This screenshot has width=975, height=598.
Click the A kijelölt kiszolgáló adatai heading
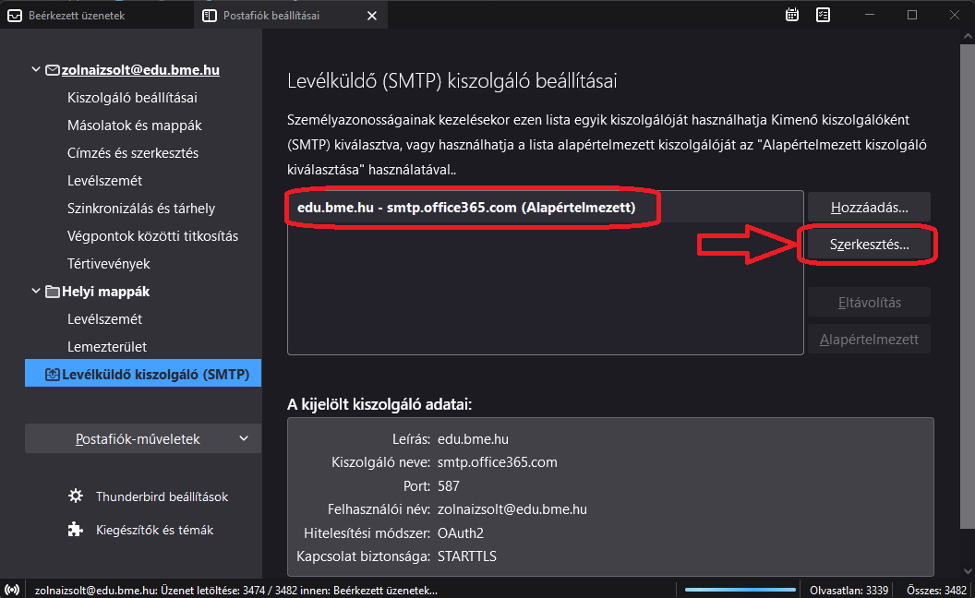coord(379,405)
